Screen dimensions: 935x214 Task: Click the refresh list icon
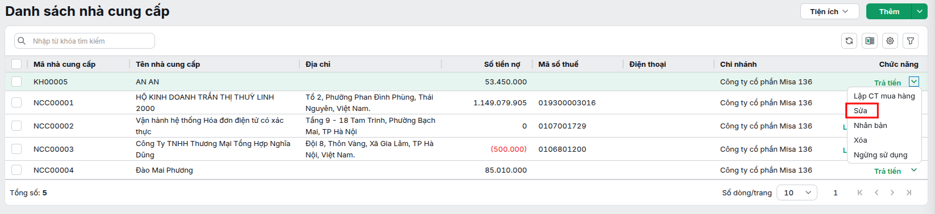[x=849, y=41]
